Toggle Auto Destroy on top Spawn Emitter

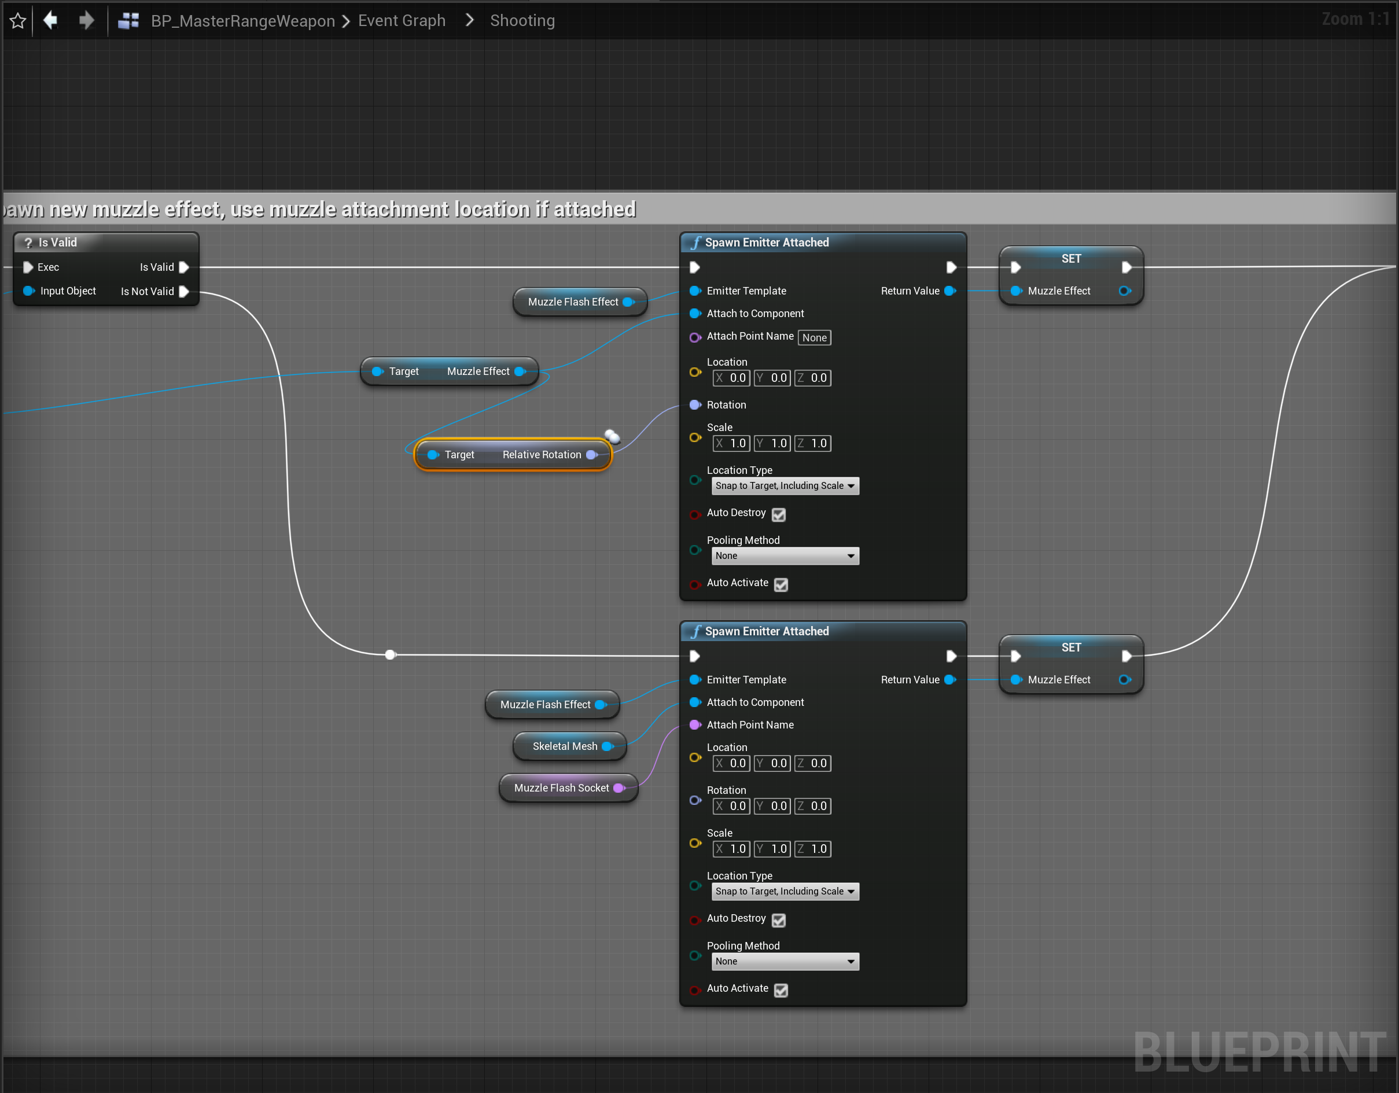tap(778, 514)
